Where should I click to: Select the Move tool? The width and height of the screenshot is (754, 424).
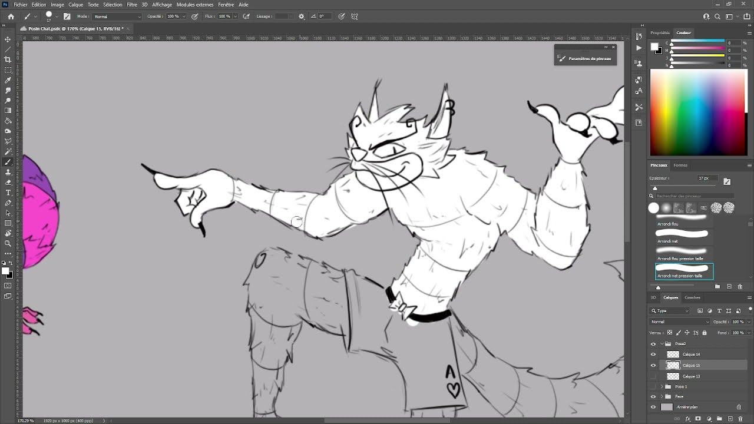(x=8, y=39)
